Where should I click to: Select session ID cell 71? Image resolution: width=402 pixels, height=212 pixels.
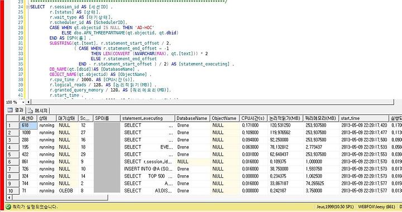[x=28, y=191]
